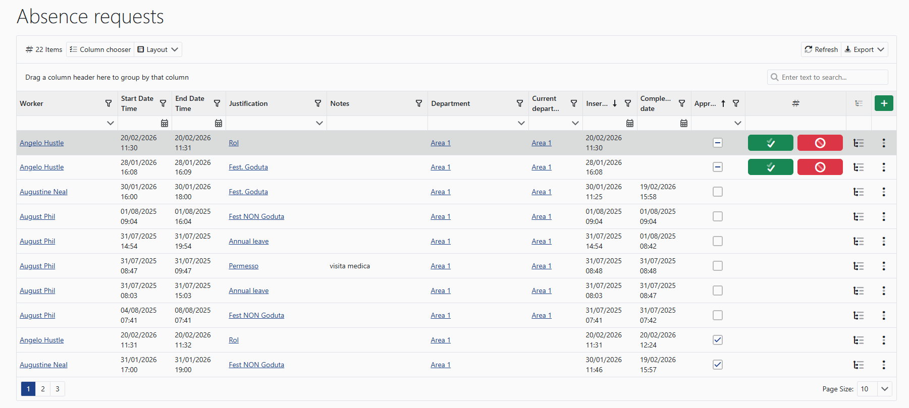Image resolution: width=909 pixels, height=408 pixels.
Task: Reject Angelo Hustle's 28/01/2026 request
Action: (820, 167)
